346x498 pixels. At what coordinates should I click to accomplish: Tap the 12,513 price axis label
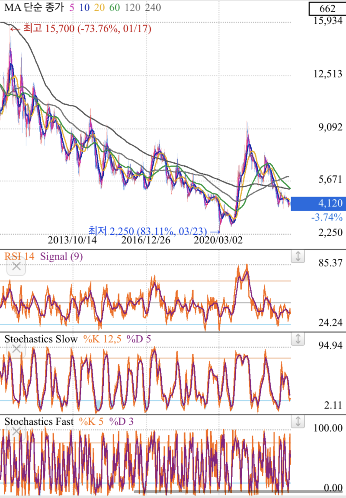pyautogui.click(x=328, y=74)
